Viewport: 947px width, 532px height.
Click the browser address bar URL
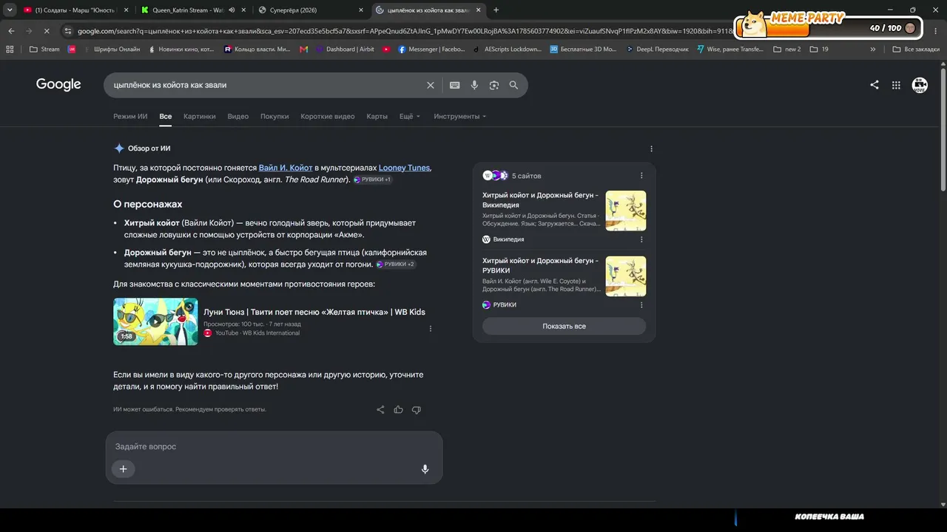(403, 31)
